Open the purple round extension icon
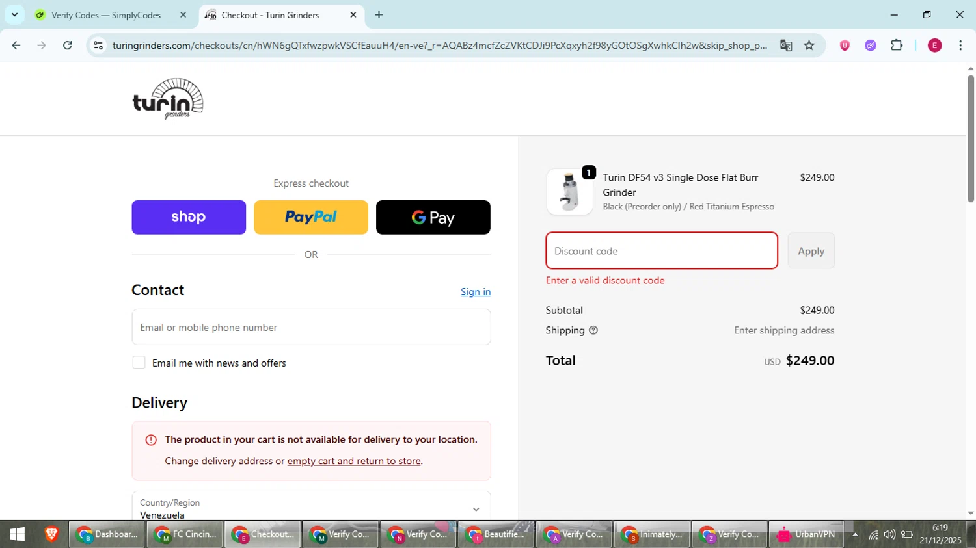Image resolution: width=976 pixels, height=548 pixels. [871, 46]
